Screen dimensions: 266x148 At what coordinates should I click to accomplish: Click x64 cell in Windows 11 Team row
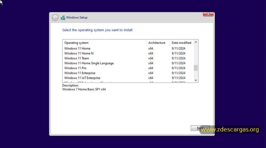(x=151, y=58)
